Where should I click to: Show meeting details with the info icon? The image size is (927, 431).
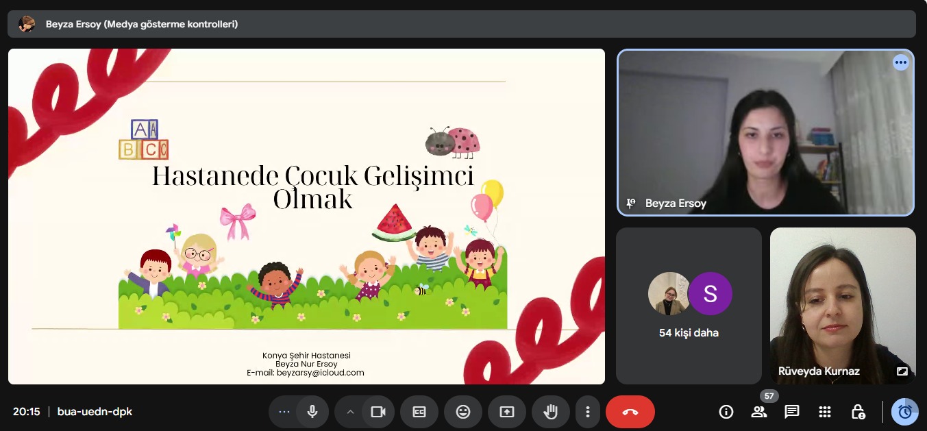[726, 412]
